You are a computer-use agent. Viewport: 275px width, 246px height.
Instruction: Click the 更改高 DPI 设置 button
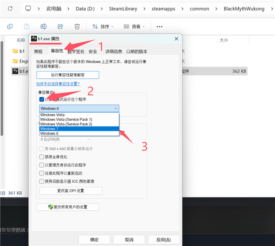pos(71,191)
